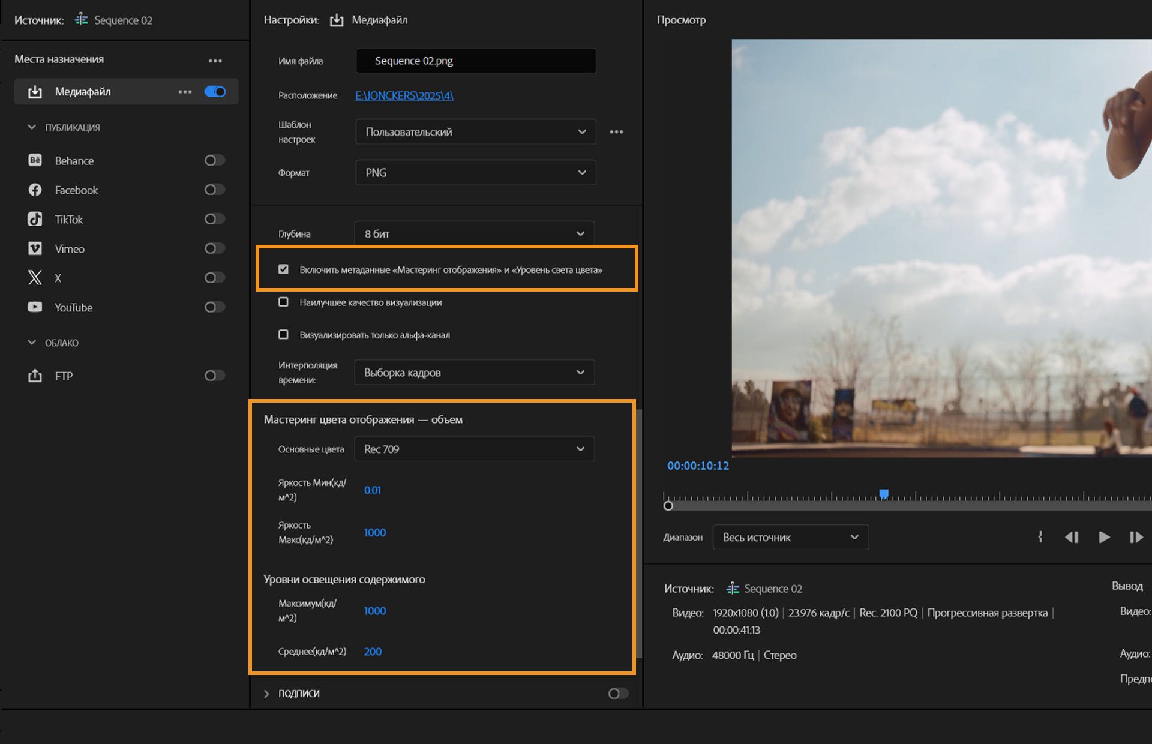Check Наилучшее качество визуализации
This screenshot has width=1152, height=744.
[283, 302]
